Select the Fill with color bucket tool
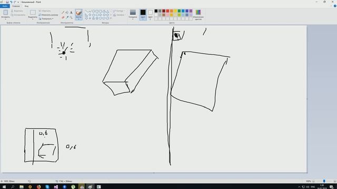Image resolution: width=337 pixels, height=189 pixels. click(x=67, y=13)
